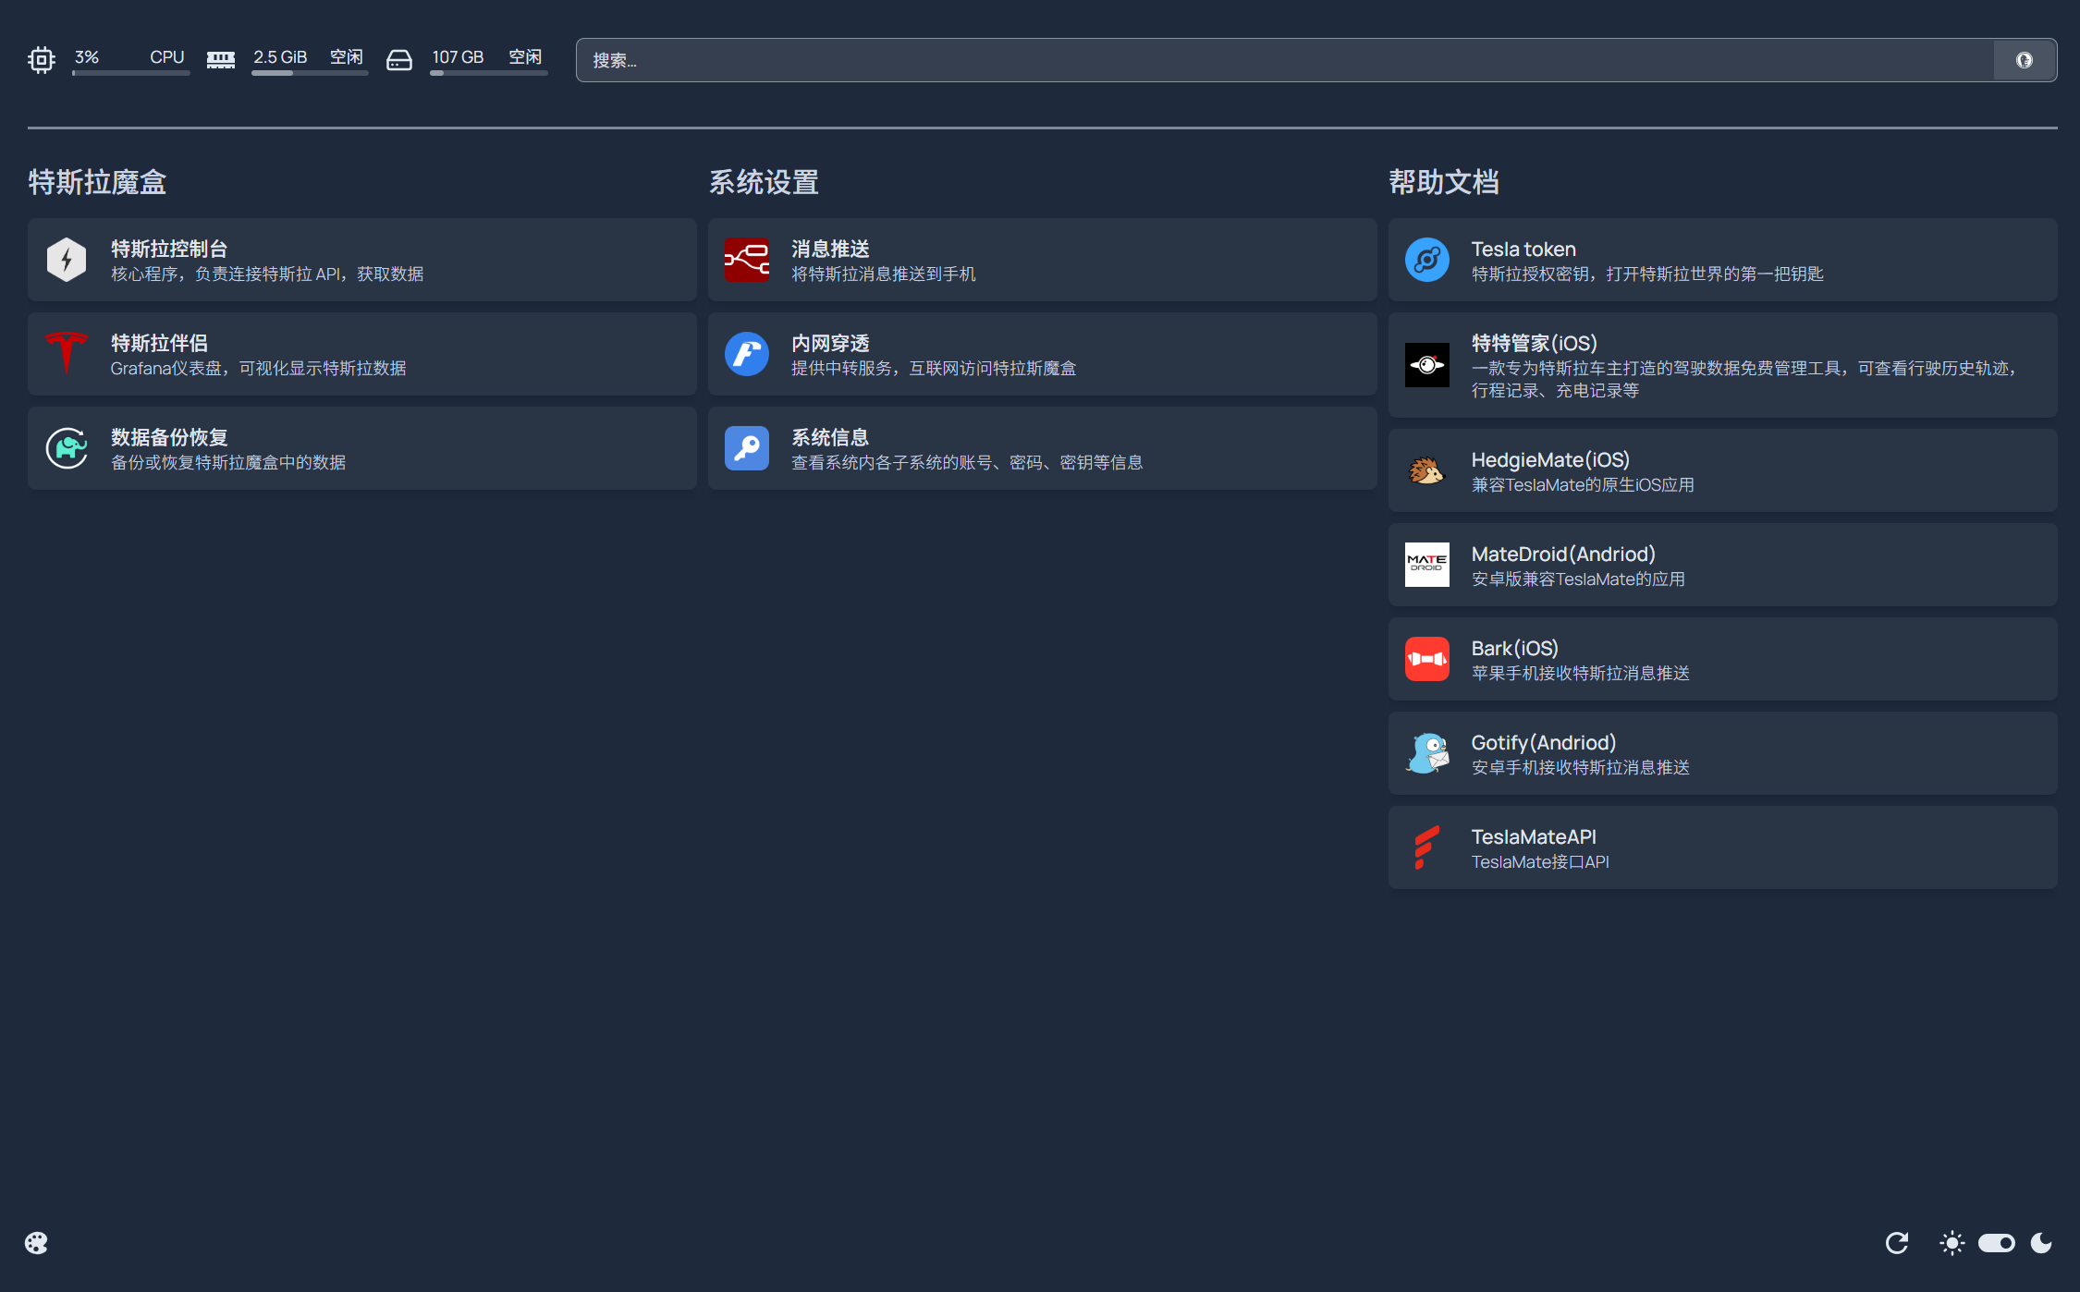Open 系统信息 page link

coord(1043,448)
